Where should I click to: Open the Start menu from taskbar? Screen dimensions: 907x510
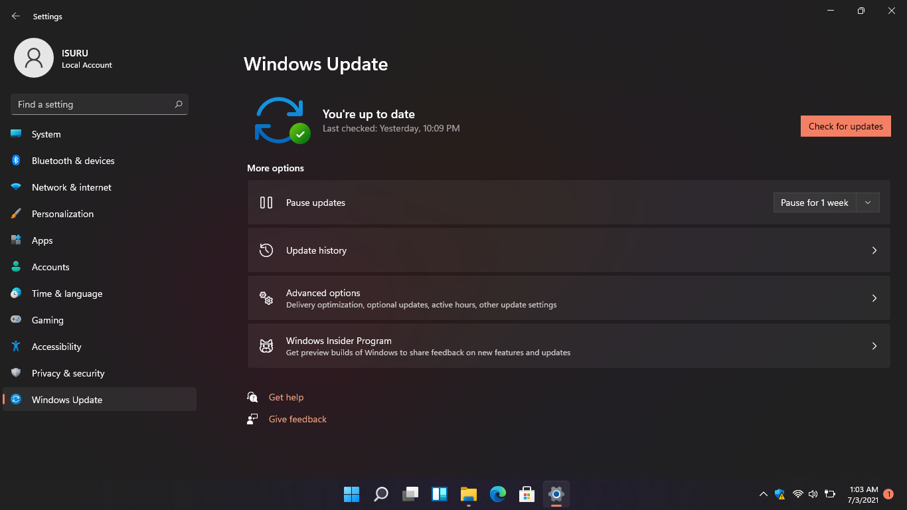point(351,494)
